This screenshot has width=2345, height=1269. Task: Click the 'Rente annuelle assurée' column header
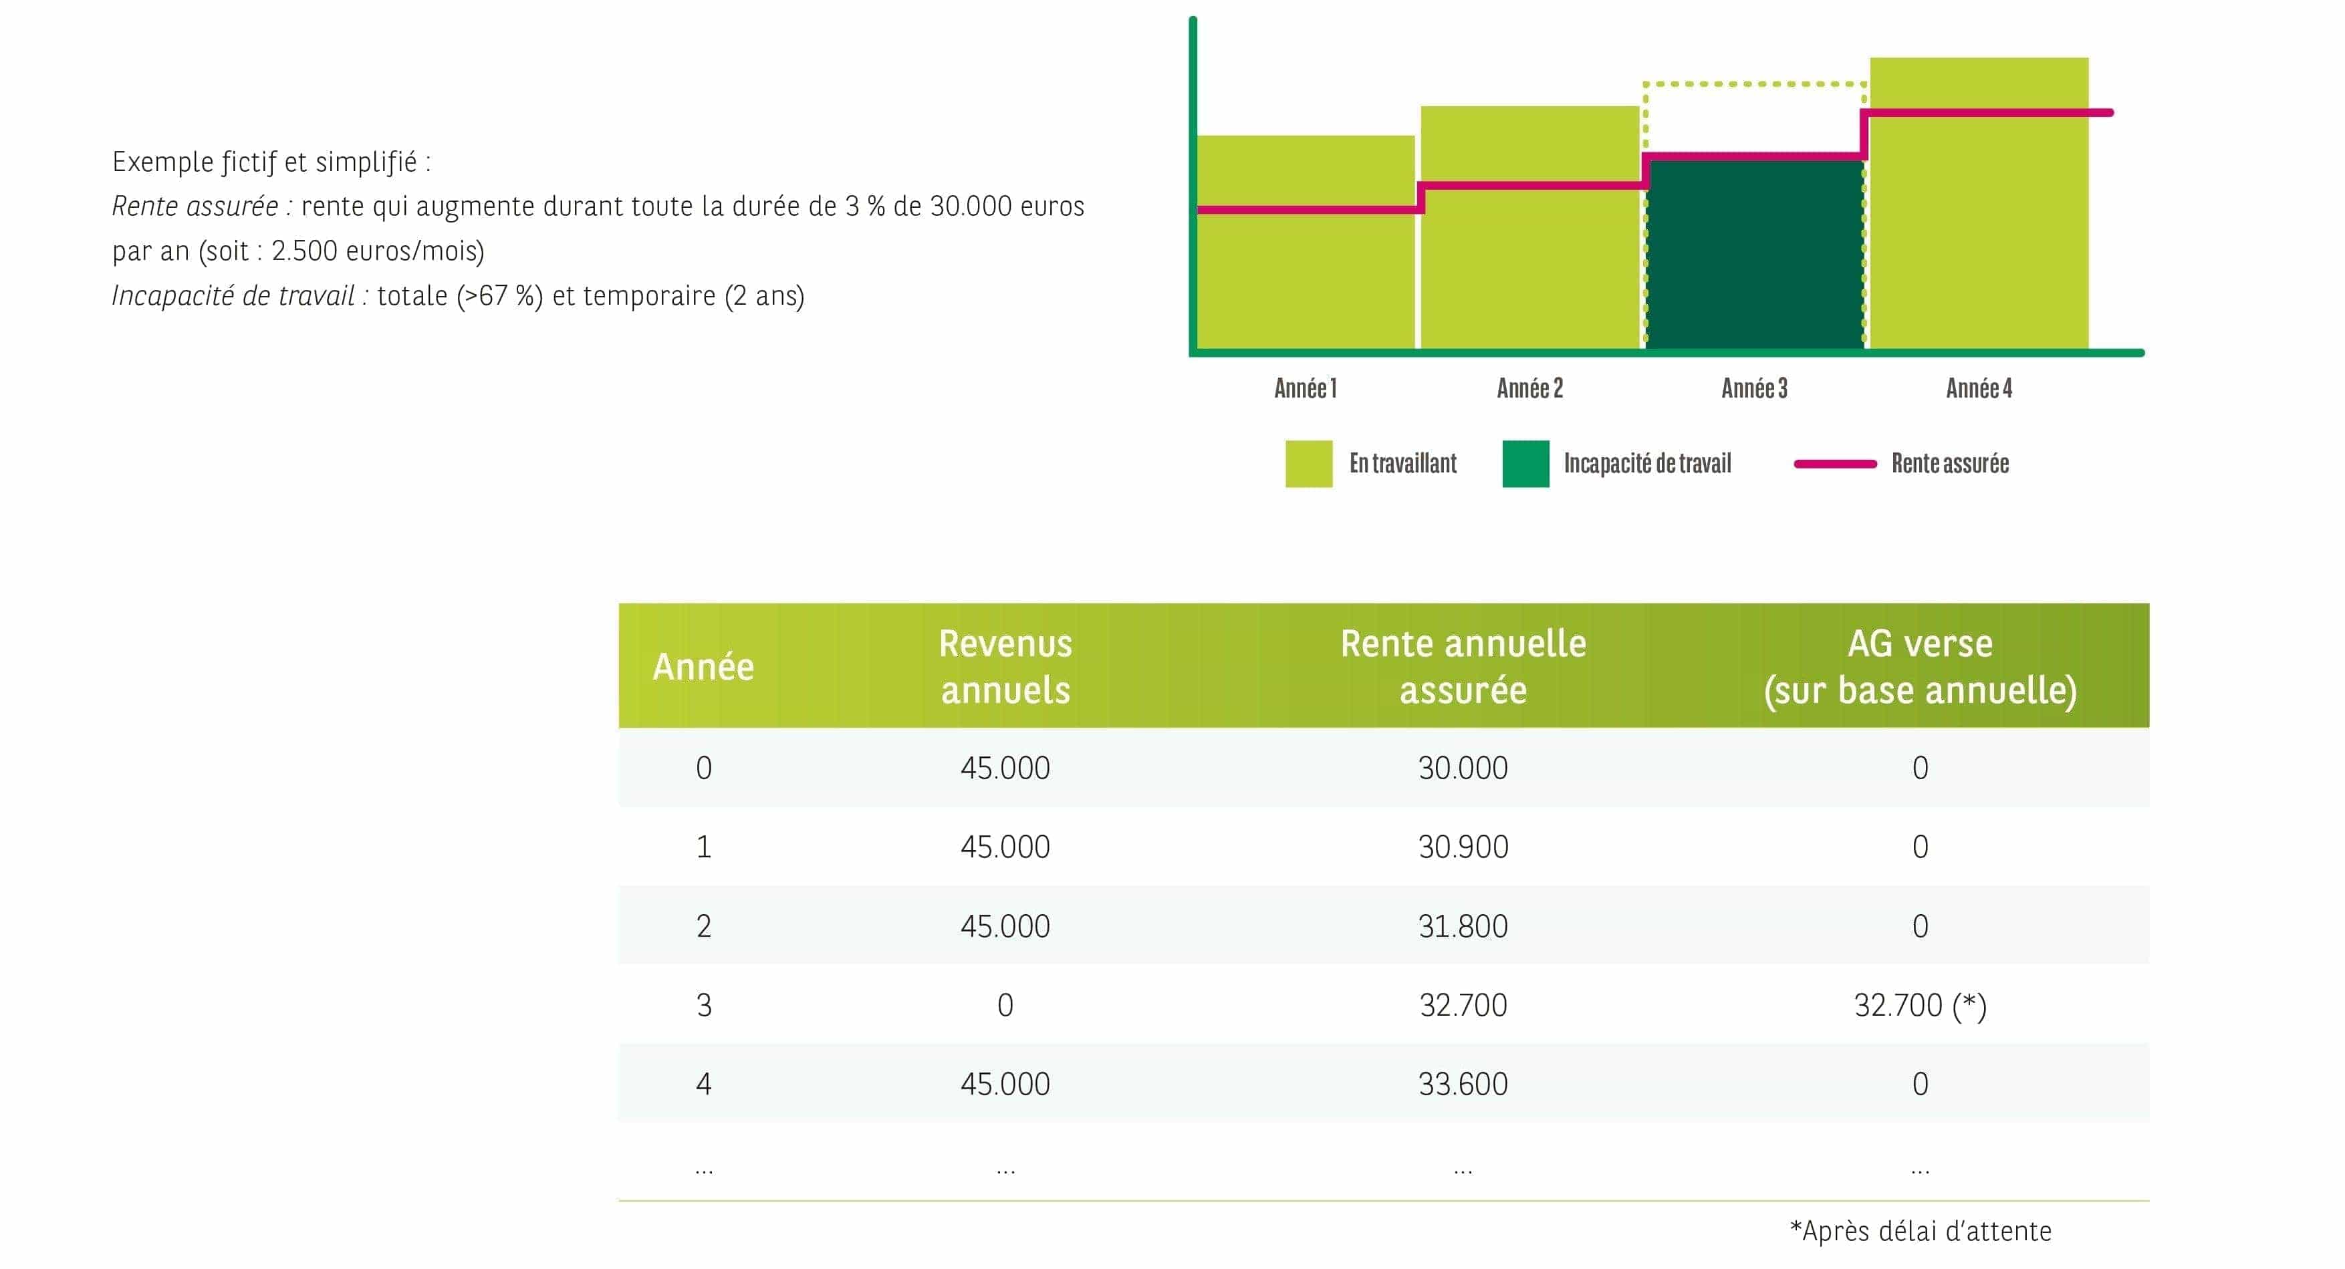(x=1463, y=666)
